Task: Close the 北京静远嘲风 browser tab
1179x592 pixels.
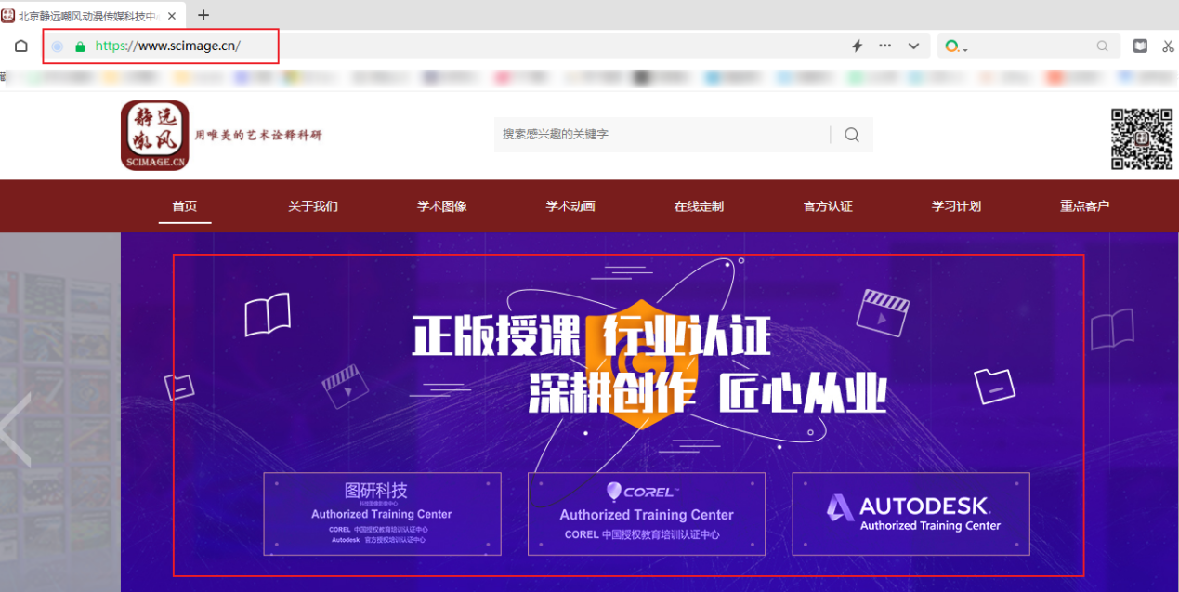Action: (172, 16)
